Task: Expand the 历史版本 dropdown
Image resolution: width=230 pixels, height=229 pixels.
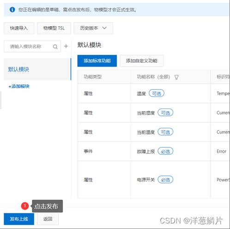Action: pos(93,28)
